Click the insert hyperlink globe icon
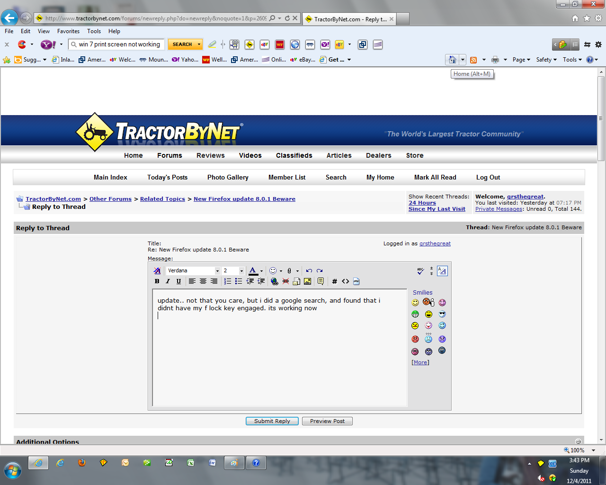This screenshot has width=606, height=485. 275,281
